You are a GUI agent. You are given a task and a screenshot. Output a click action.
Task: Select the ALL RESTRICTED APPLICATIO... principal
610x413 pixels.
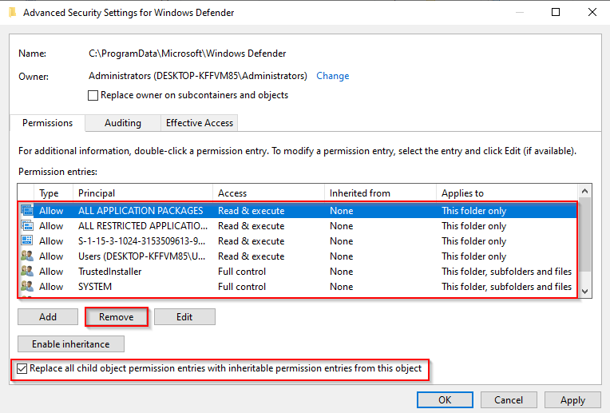pos(143,226)
